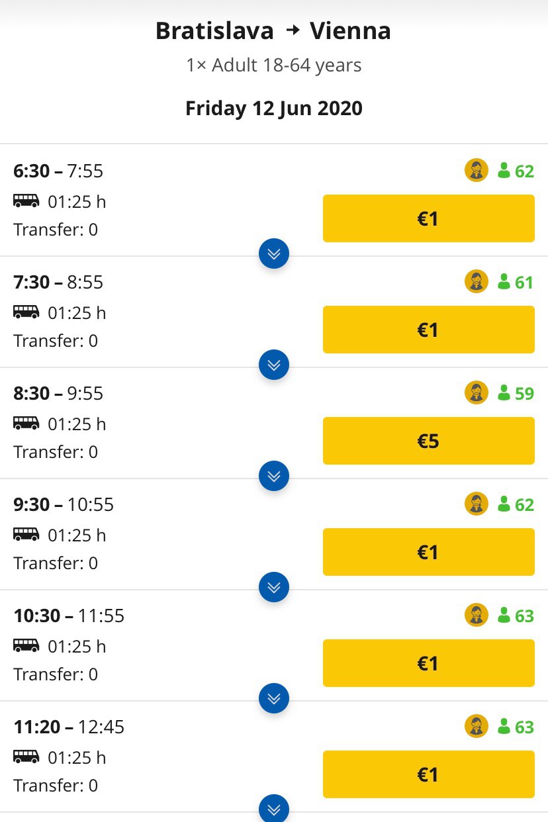Expand details for the 9:30 – 10:55 connection
The image size is (548, 822).
pyautogui.click(x=274, y=586)
